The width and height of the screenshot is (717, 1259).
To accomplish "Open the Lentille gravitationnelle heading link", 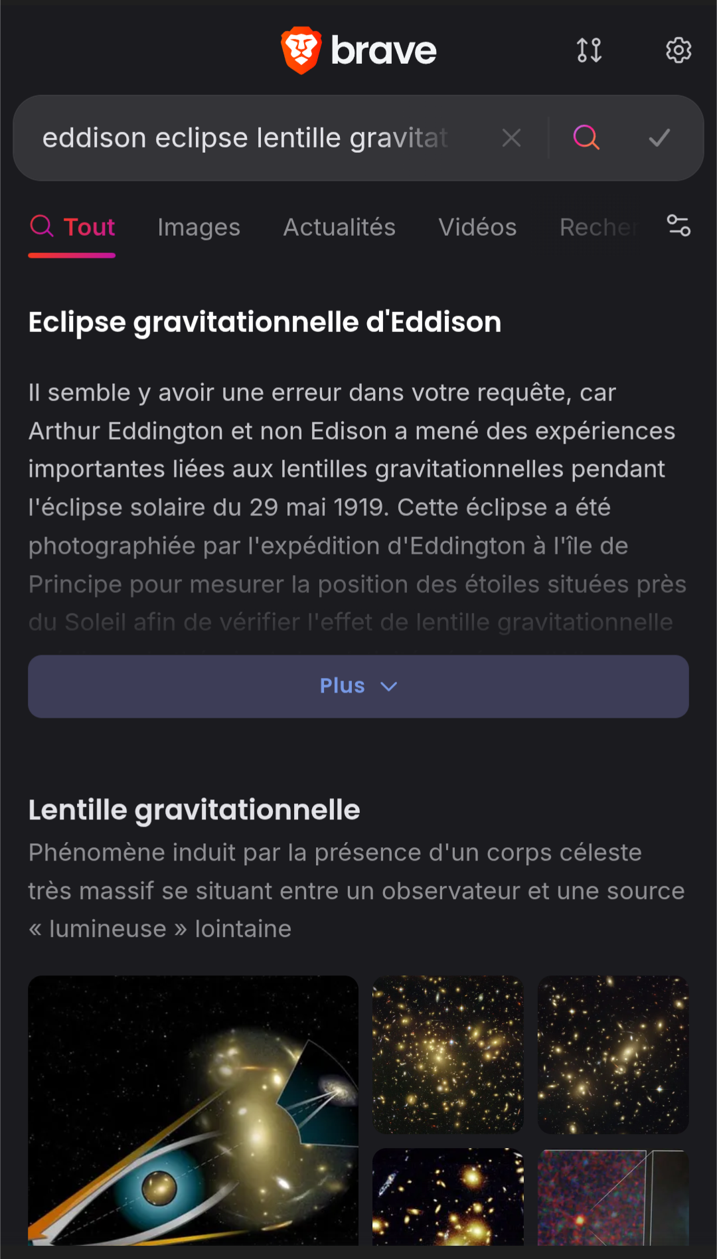I will coord(194,810).
